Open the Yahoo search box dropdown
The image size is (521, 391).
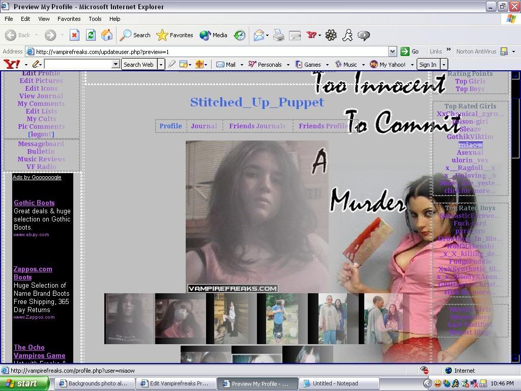[x=115, y=64]
